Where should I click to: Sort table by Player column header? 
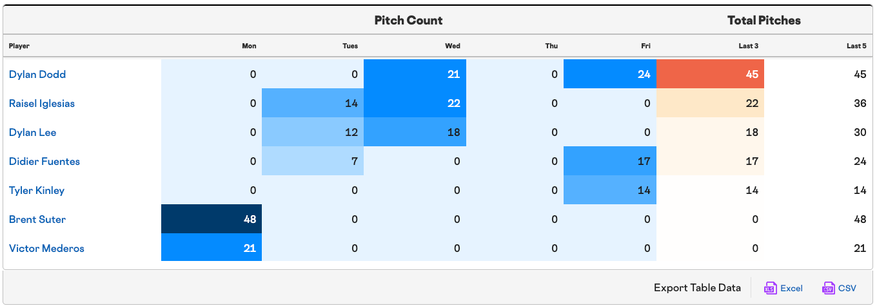tap(19, 46)
